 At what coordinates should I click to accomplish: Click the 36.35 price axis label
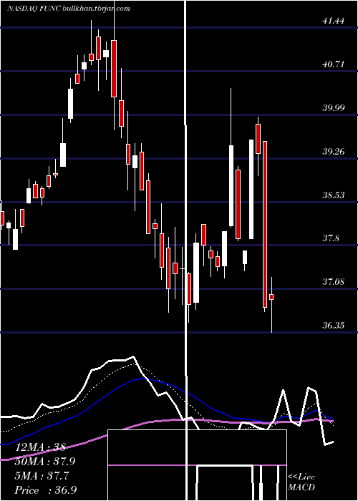pyautogui.click(x=334, y=326)
